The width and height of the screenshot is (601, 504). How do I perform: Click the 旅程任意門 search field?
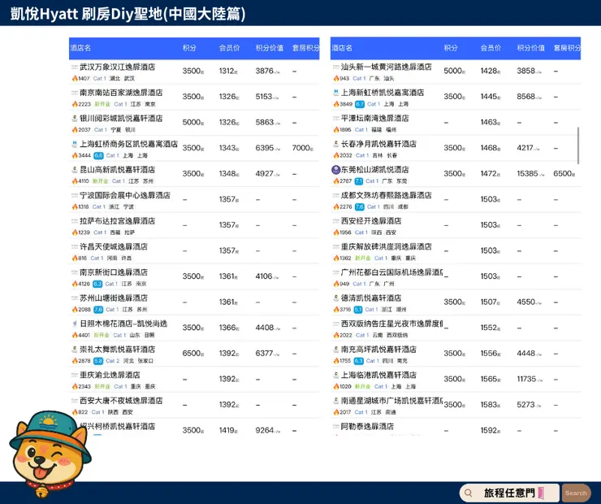coord(509,493)
